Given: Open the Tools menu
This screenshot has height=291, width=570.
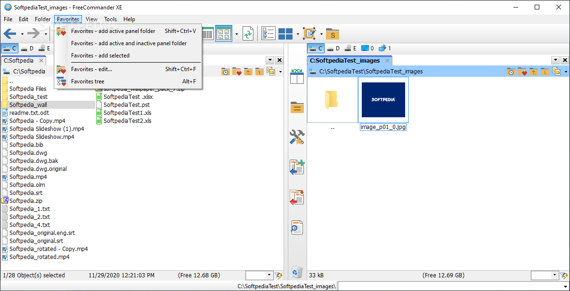Looking at the screenshot, I should click(x=111, y=19).
